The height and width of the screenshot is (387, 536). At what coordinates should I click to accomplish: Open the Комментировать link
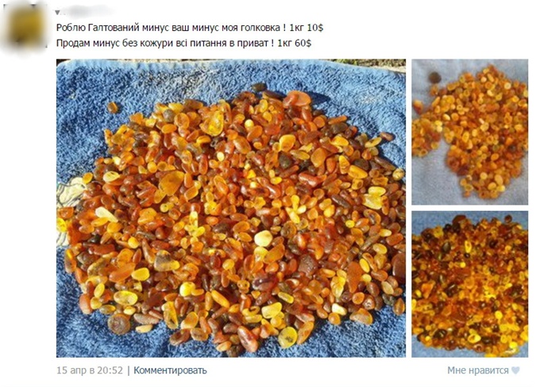[x=170, y=370]
